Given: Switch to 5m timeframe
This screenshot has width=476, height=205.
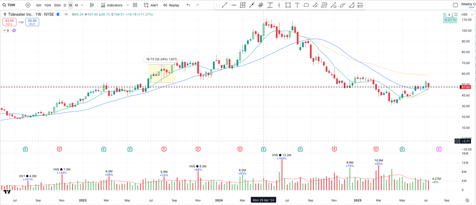Looking at the screenshot, I should 38,5.
